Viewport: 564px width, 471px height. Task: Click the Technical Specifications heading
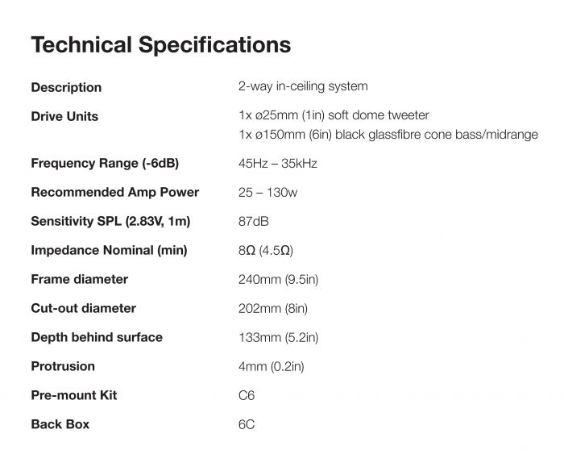click(x=160, y=44)
